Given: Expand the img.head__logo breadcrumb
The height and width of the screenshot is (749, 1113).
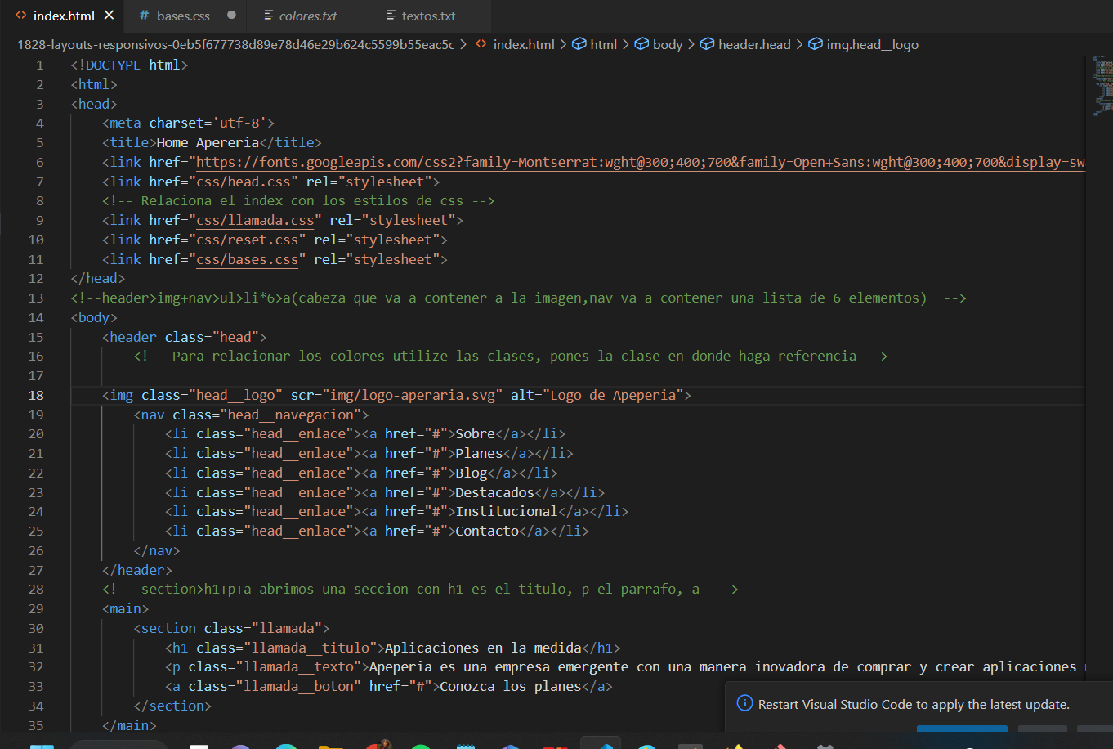Looking at the screenshot, I should tap(864, 44).
